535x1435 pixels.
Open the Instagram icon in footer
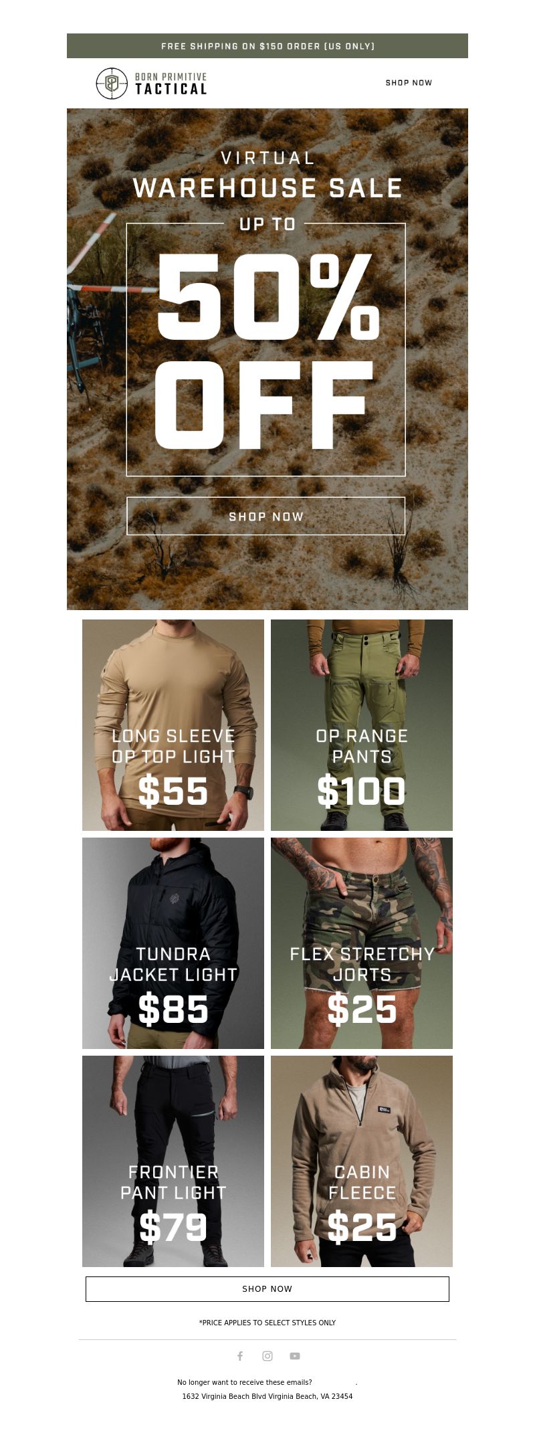(267, 1355)
